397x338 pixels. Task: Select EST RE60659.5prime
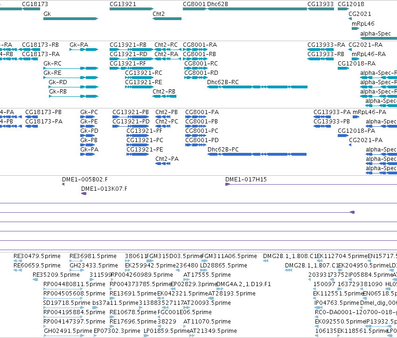(18, 271)
